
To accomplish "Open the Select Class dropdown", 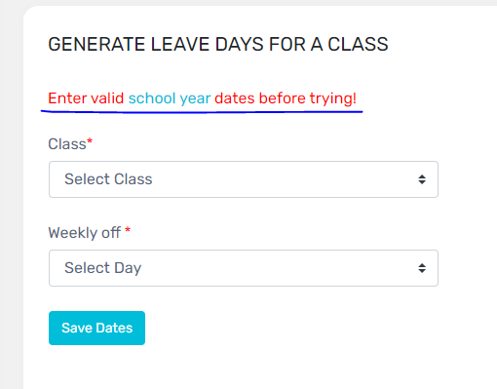I will (x=244, y=179).
